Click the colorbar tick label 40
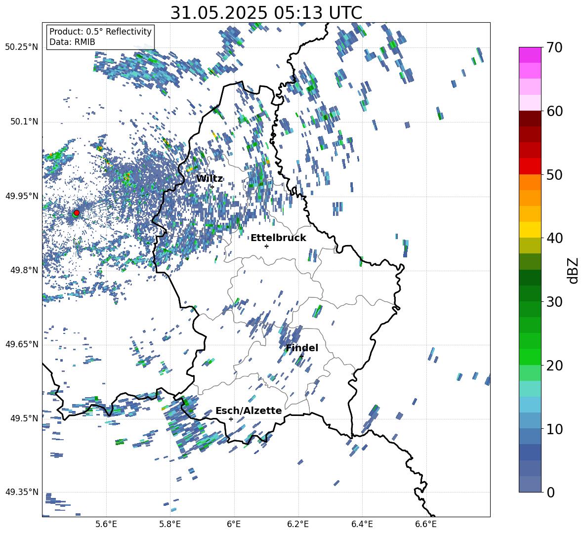 554,238
